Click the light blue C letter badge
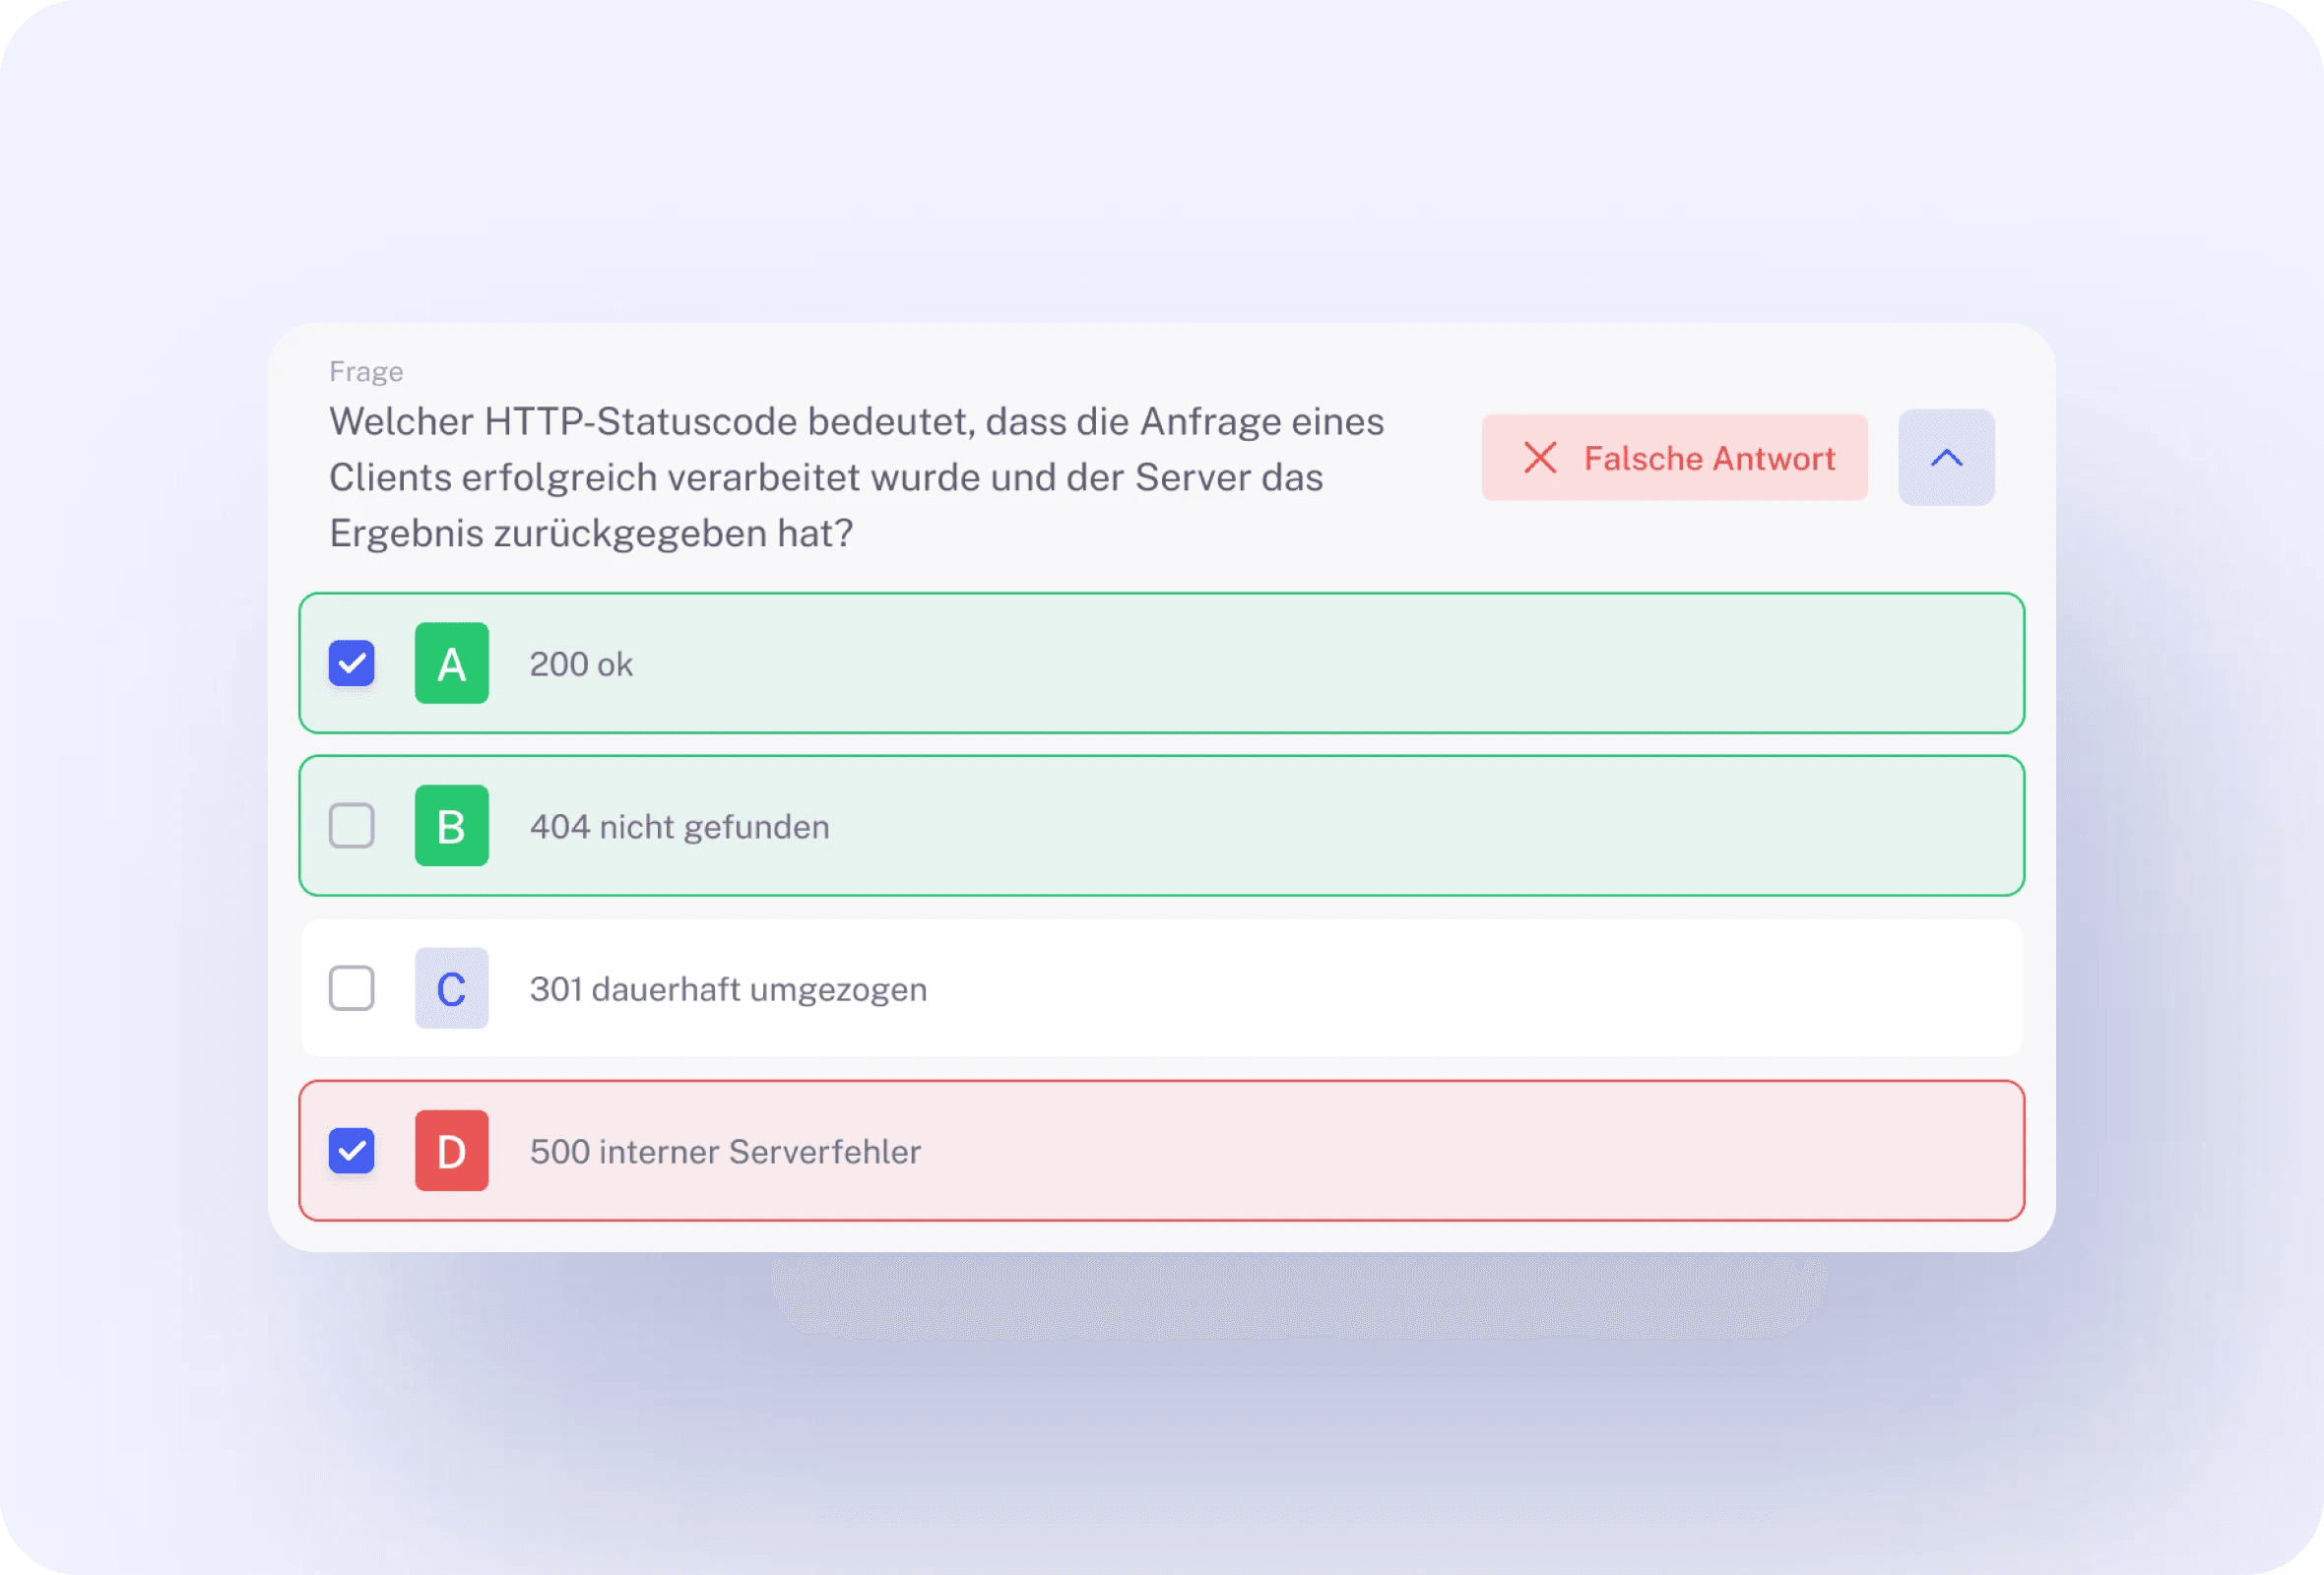The width and height of the screenshot is (2324, 1575). pyautogui.click(x=452, y=988)
